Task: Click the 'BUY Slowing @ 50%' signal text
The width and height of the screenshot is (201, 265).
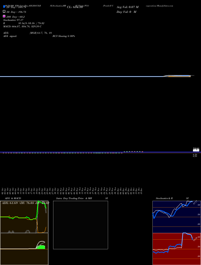Action: click(64, 36)
